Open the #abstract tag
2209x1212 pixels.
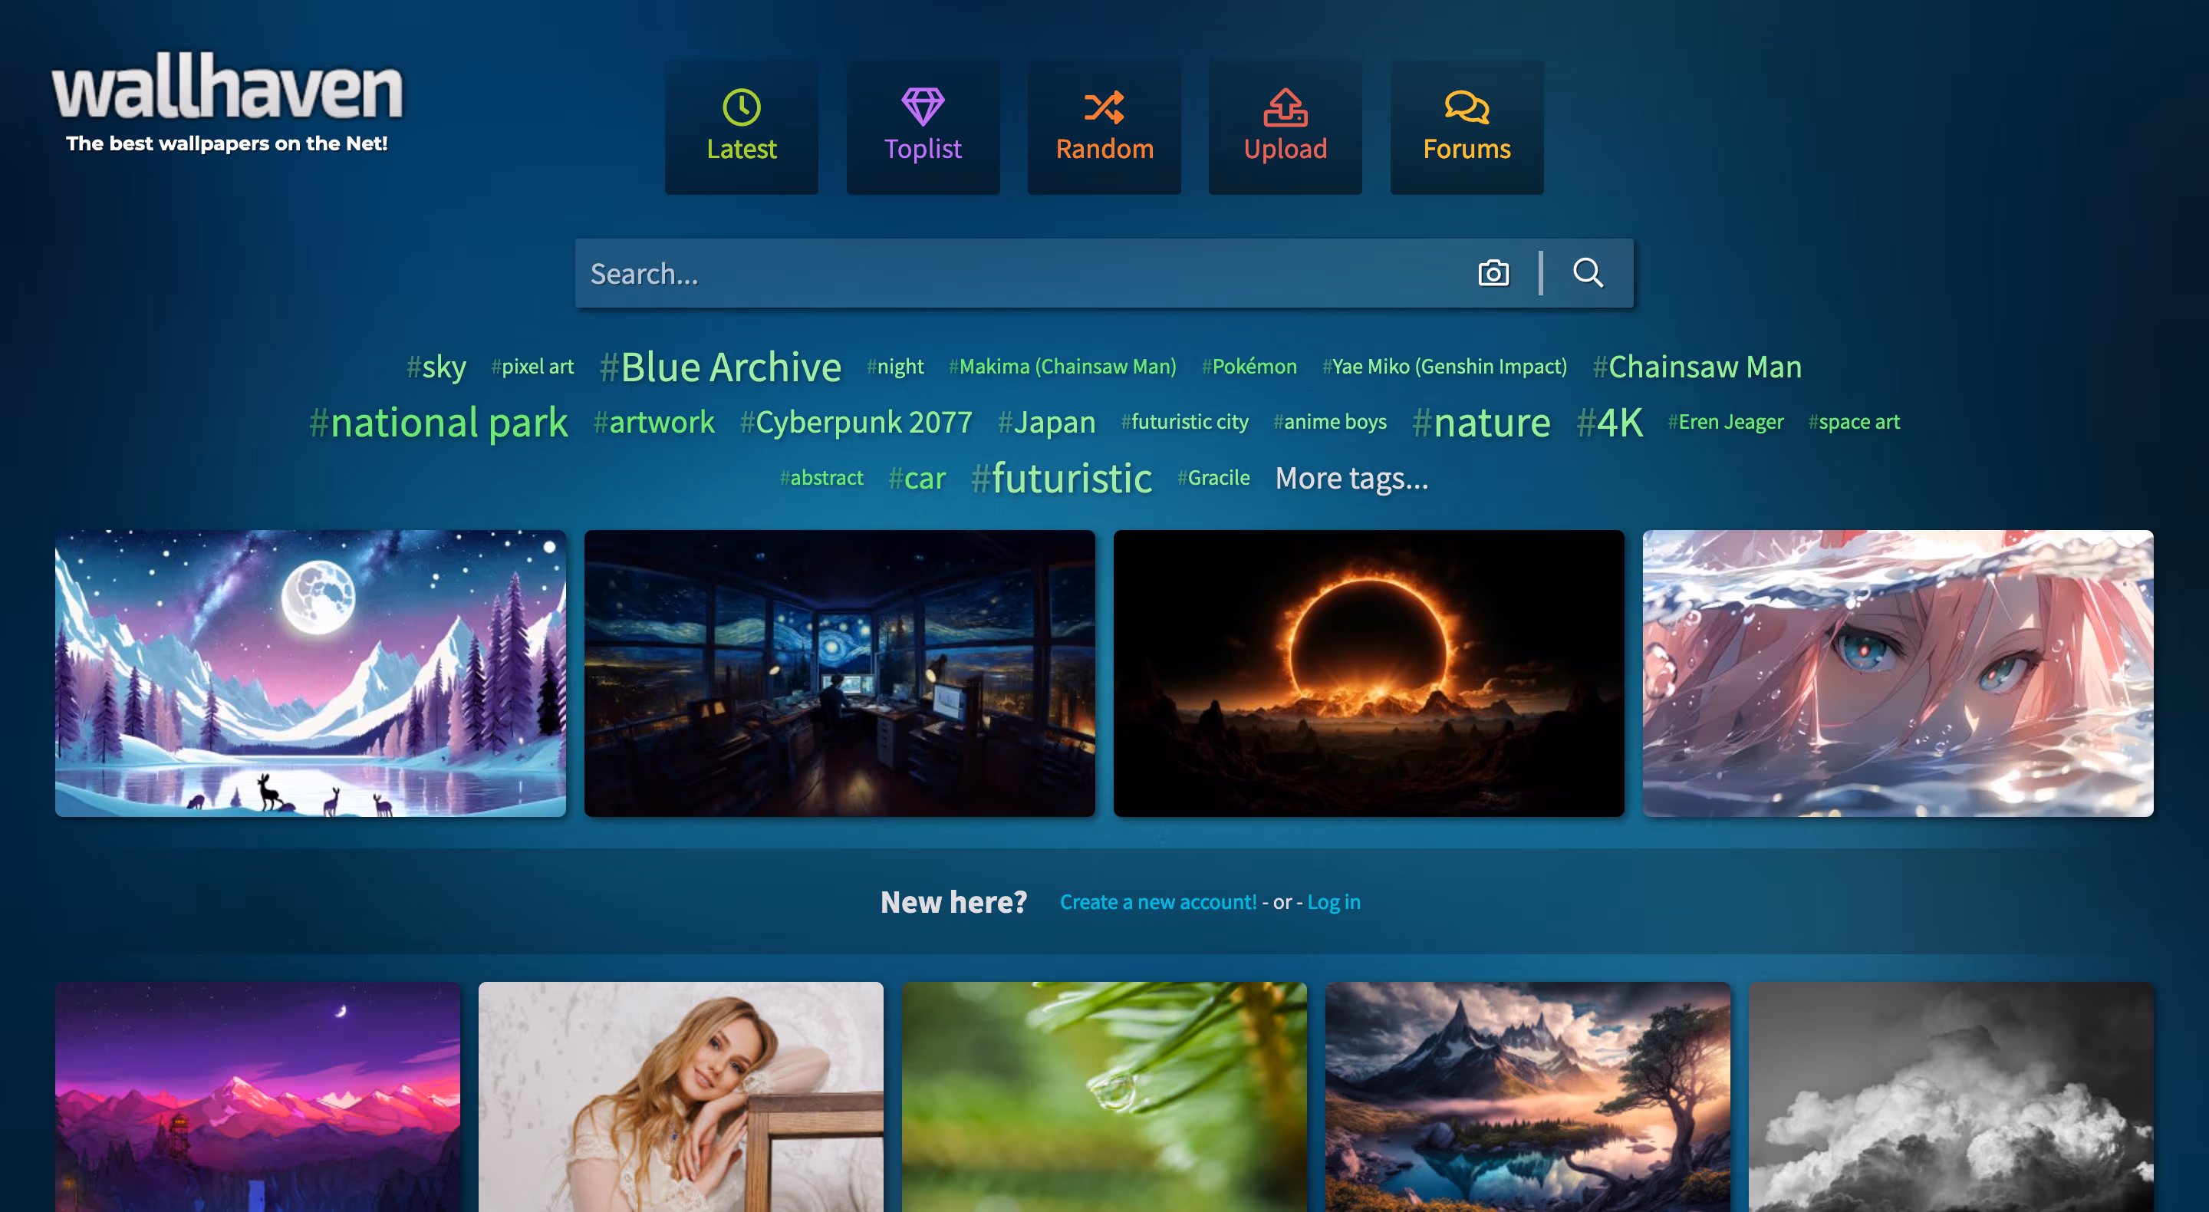(x=821, y=478)
